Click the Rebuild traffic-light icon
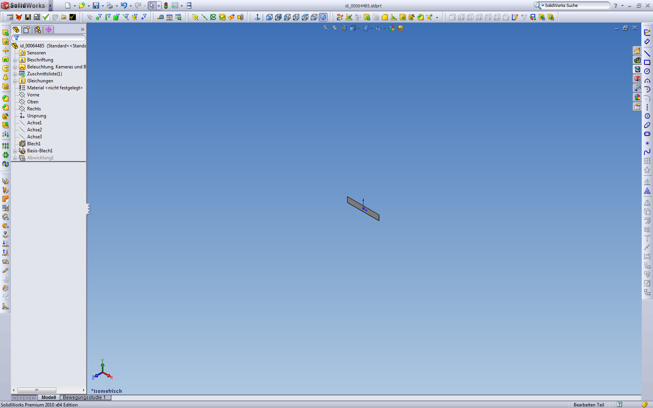 [166, 5]
